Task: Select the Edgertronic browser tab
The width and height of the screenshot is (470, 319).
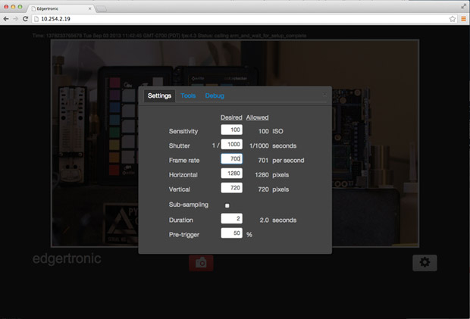Action: click(x=62, y=6)
